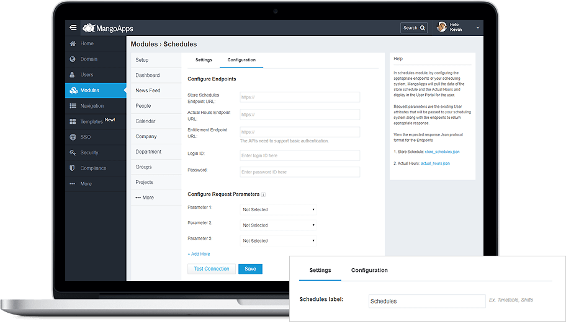Viewport: 566px width, 322px height.
Task: Expand the user menu chevron
Action: click(478, 28)
